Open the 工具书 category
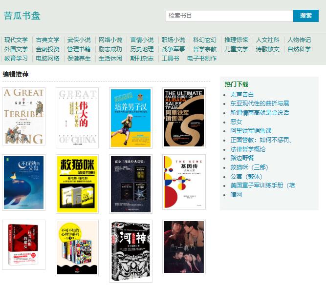The height and width of the screenshot is (287, 326). click(171, 59)
